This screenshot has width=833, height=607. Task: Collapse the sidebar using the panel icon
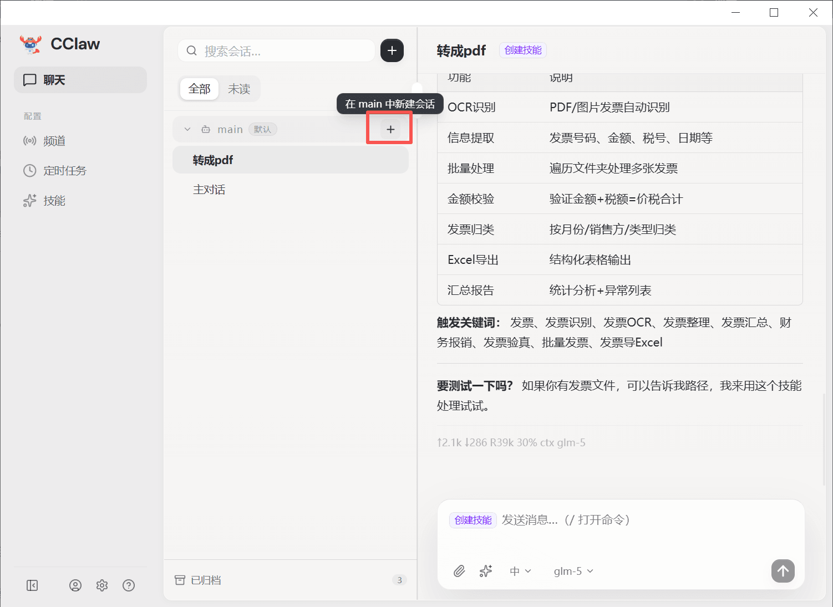pyautogui.click(x=33, y=585)
